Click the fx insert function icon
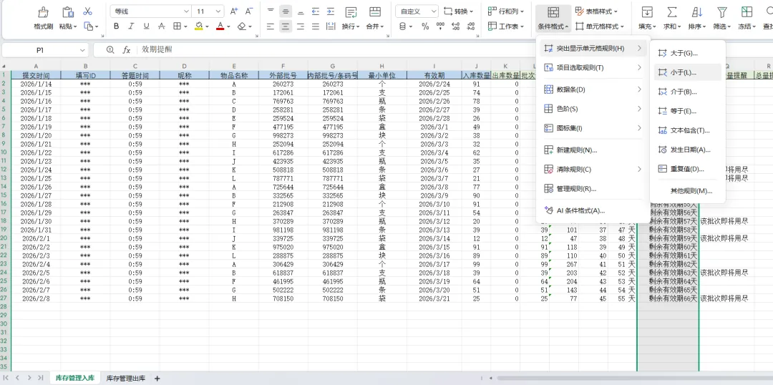773x385 pixels. [127, 50]
